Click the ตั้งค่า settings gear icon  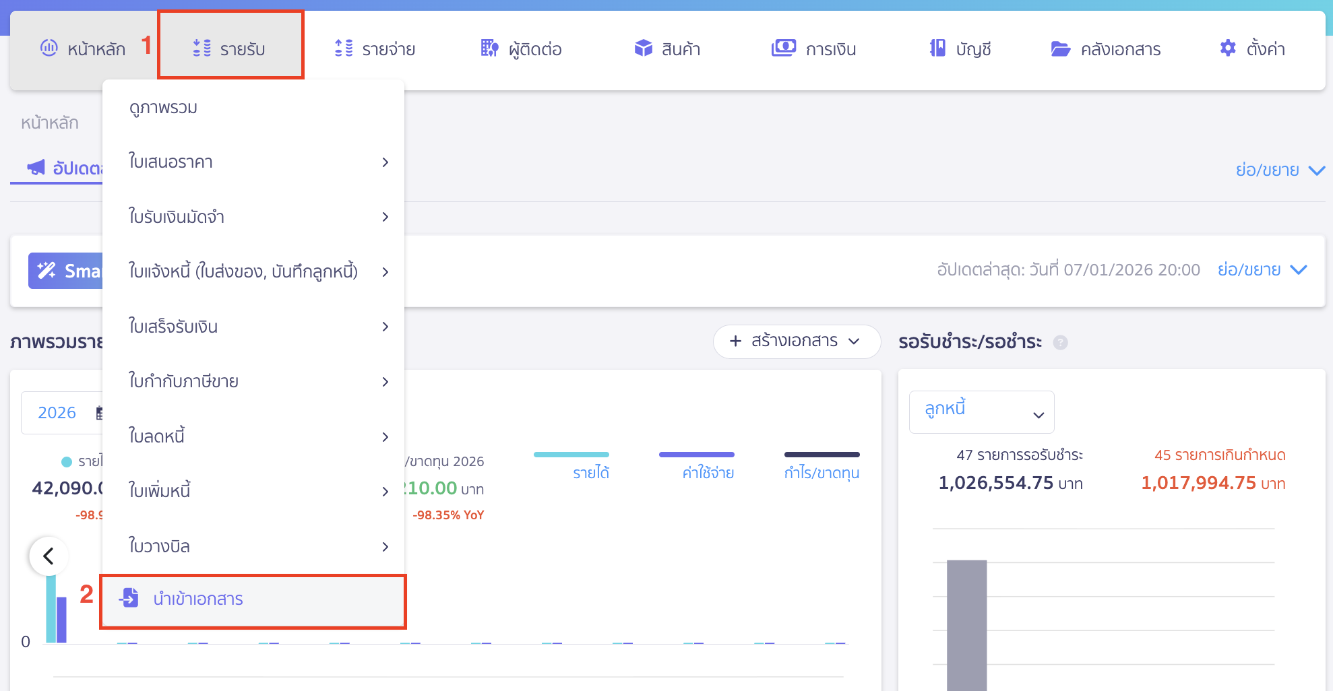coord(1227,47)
